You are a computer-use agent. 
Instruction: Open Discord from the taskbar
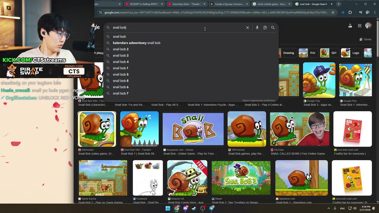[186, 208]
